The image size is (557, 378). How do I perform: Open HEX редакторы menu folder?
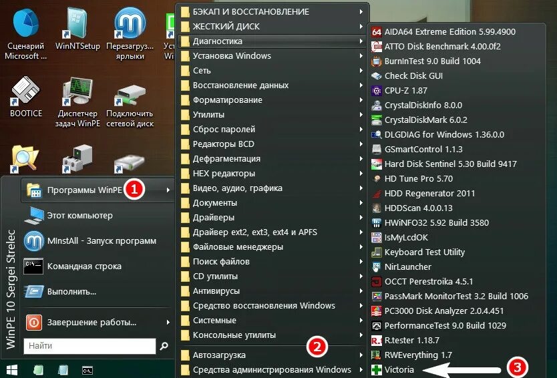click(272, 174)
